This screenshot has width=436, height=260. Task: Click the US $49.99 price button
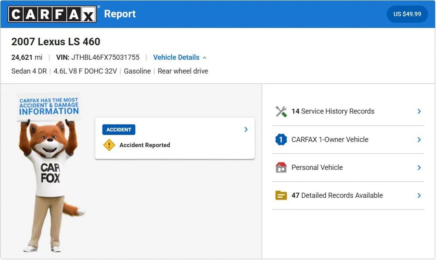[407, 14]
